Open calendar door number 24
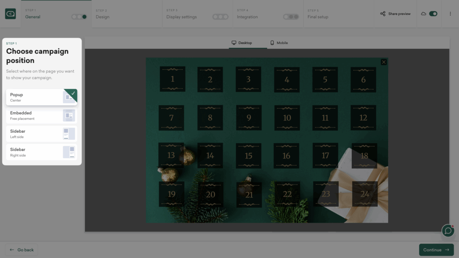The width and height of the screenshot is (459, 258). click(x=364, y=194)
